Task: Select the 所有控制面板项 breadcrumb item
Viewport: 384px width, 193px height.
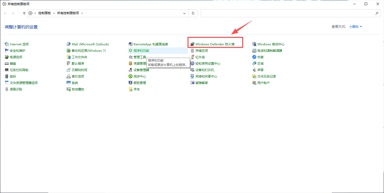Action: pos(68,13)
